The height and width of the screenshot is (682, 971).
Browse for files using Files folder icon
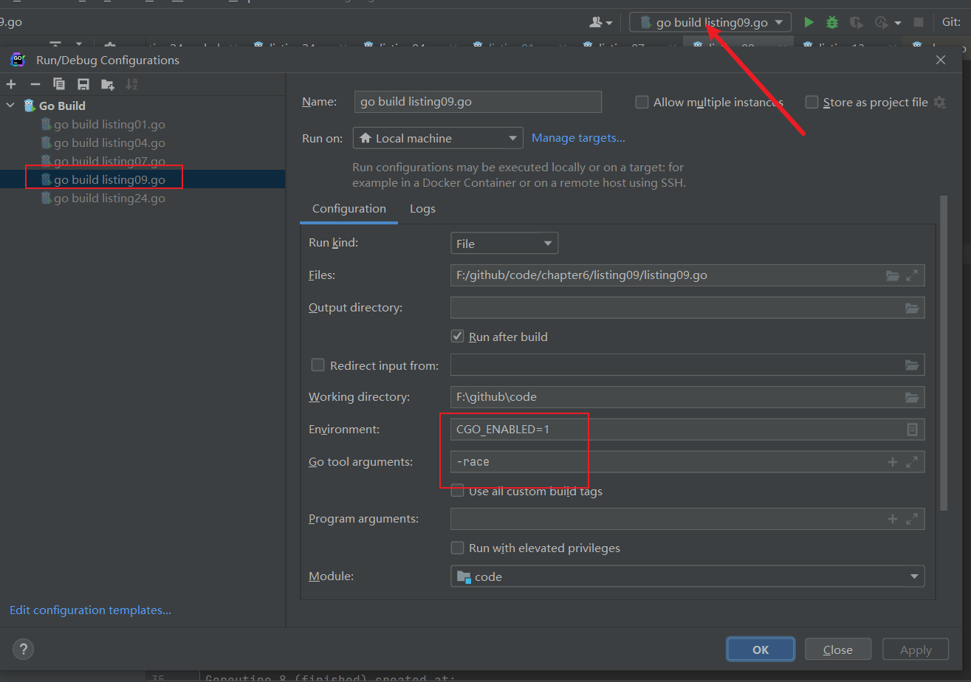pos(893,275)
